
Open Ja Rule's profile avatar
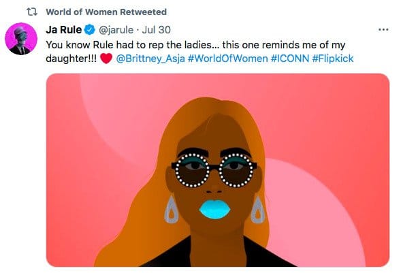point(21,39)
